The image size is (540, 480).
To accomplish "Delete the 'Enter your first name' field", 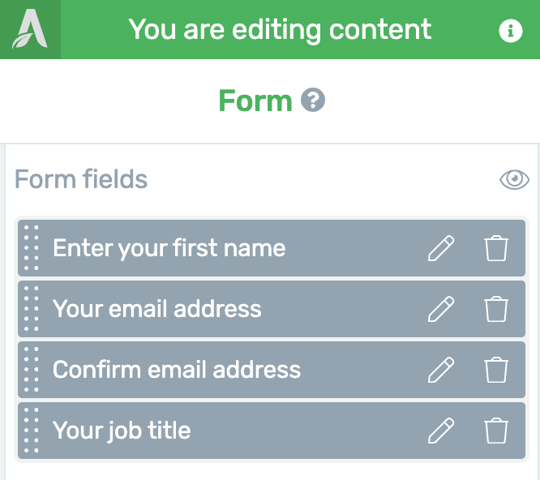I will pos(496,248).
